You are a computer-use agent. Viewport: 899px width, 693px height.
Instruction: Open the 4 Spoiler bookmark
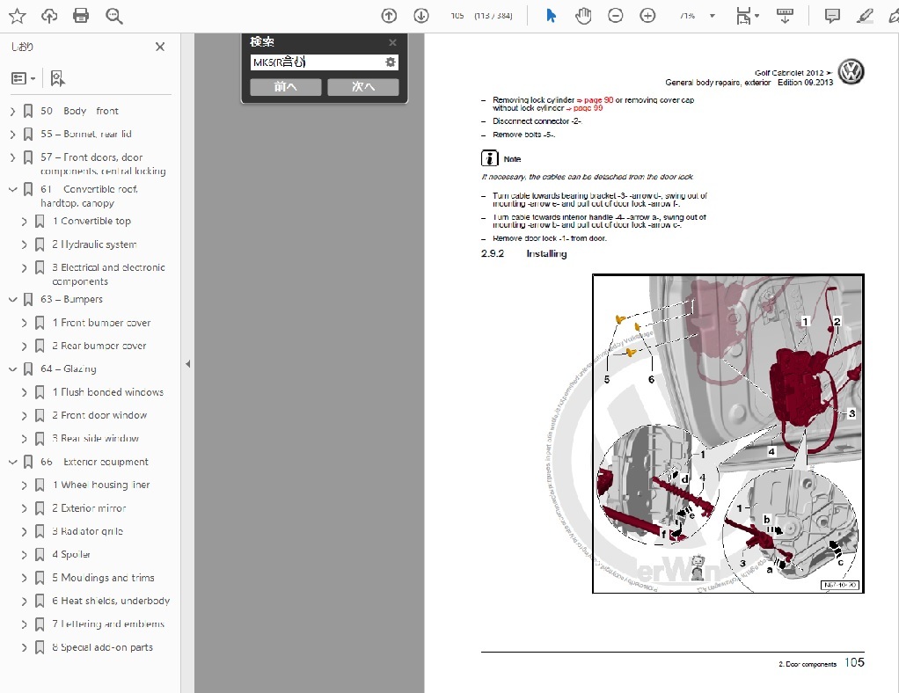[71, 554]
